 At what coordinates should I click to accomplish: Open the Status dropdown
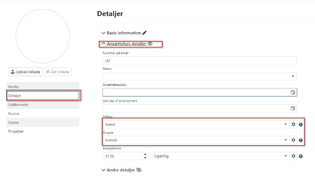point(199,76)
